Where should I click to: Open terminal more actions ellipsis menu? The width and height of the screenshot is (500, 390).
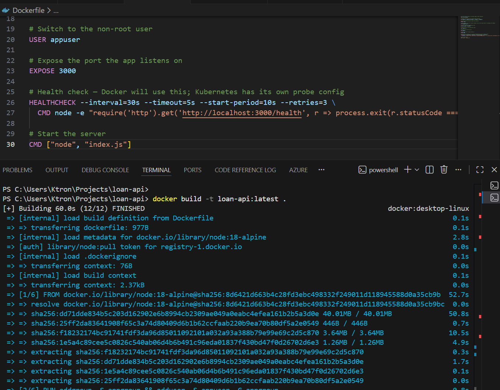pyautogui.click(x=458, y=170)
